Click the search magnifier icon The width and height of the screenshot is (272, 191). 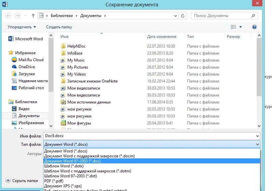pyautogui.click(x=253, y=16)
